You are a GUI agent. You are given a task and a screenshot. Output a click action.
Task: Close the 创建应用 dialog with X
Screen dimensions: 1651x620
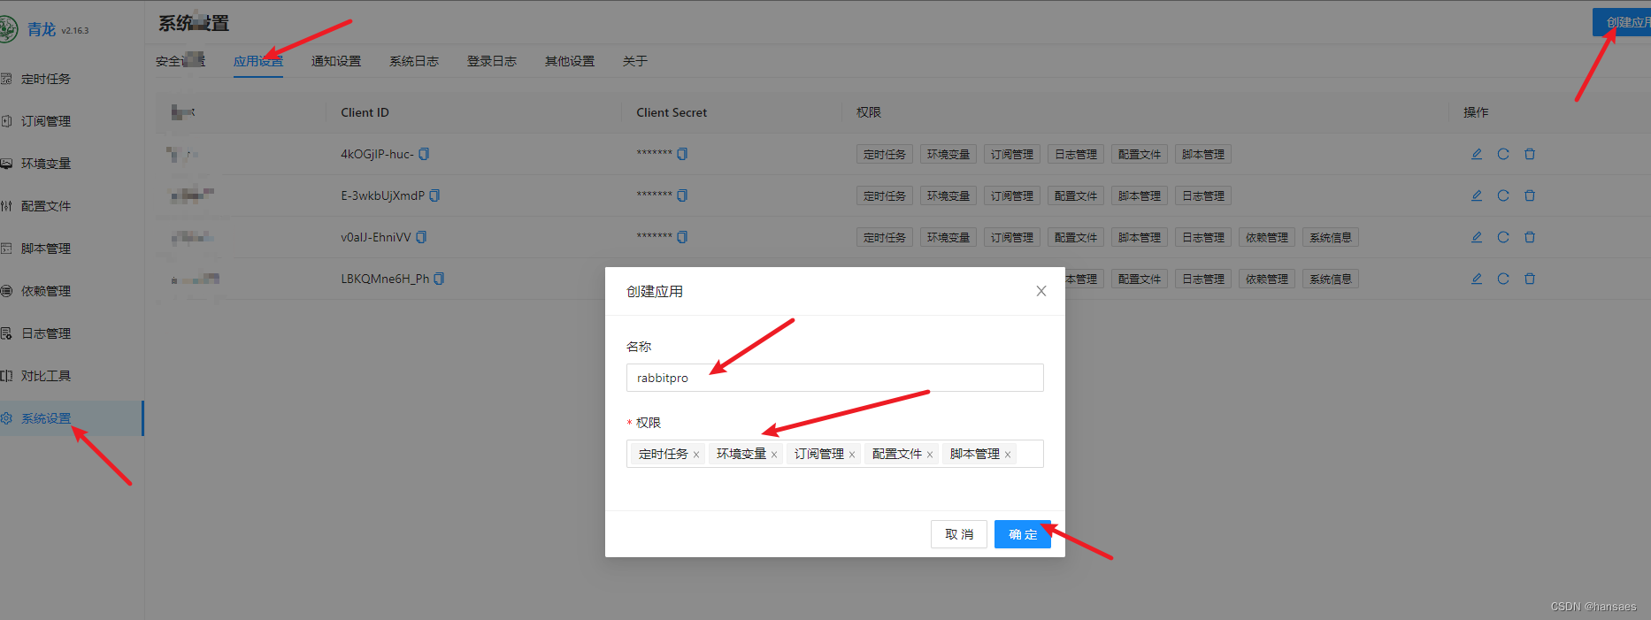click(x=1041, y=291)
